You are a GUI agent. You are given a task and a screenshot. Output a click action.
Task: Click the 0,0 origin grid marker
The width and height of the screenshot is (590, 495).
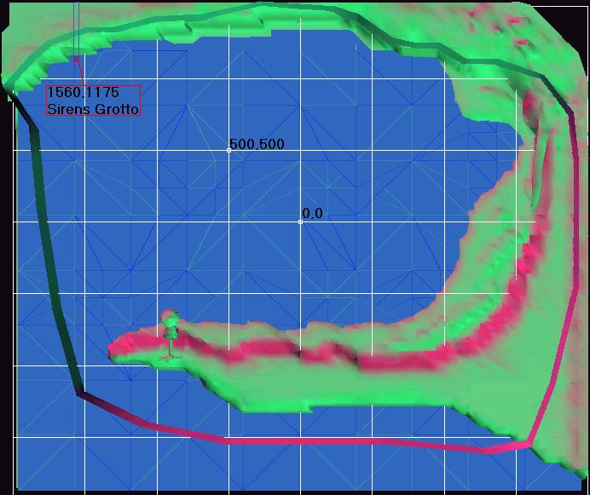[300, 222]
